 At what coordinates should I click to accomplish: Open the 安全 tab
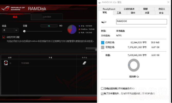tap(161, 13)
